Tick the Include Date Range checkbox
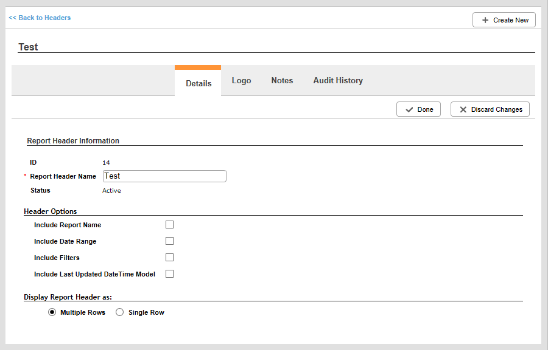 click(x=169, y=241)
